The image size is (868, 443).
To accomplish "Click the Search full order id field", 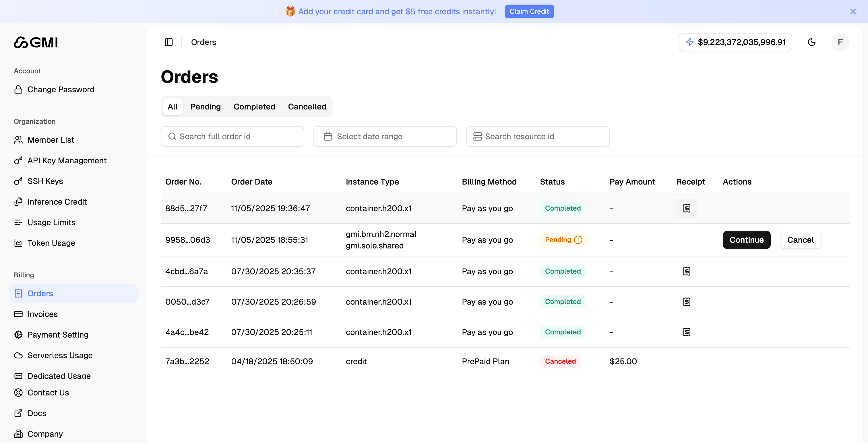I will click(232, 136).
